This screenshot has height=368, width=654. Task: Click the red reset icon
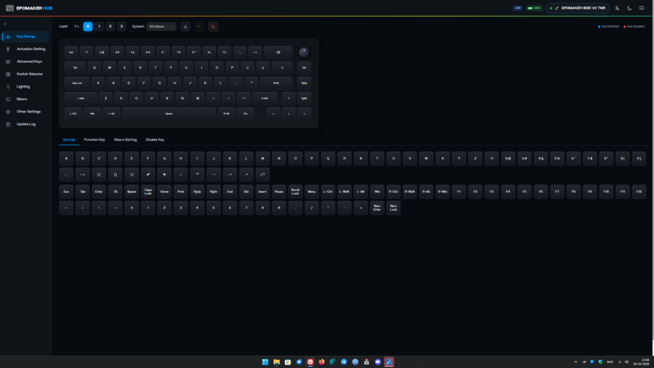(213, 27)
